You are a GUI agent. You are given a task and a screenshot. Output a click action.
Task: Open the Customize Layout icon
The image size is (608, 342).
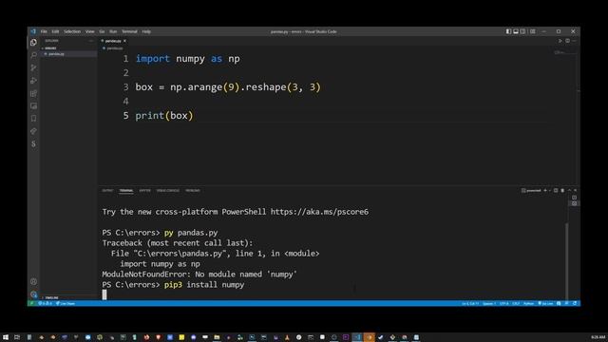[533, 31]
